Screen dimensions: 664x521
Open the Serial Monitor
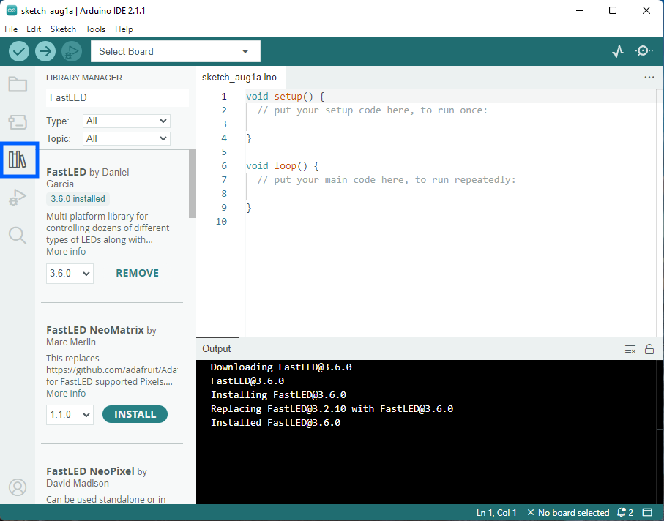point(644,51)
